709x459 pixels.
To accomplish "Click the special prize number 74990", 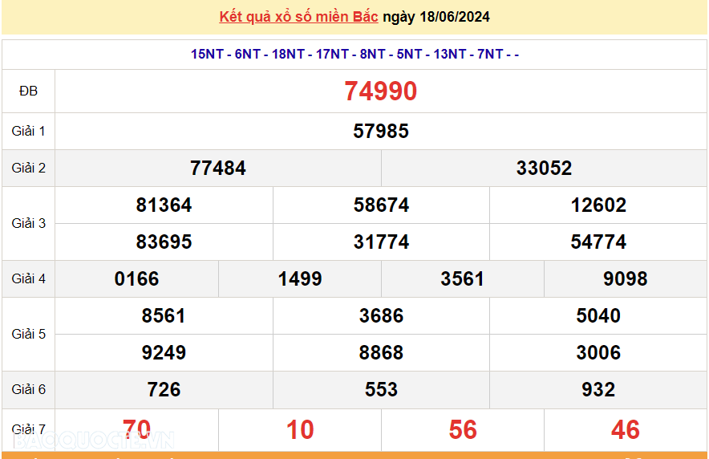I will tap(381, 91).
